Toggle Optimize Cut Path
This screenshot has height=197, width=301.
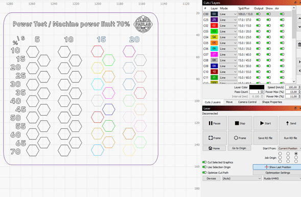click(204, 173)
